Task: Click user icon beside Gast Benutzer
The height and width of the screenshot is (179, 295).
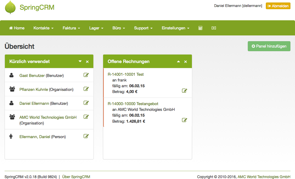Action: pos(12,75)
